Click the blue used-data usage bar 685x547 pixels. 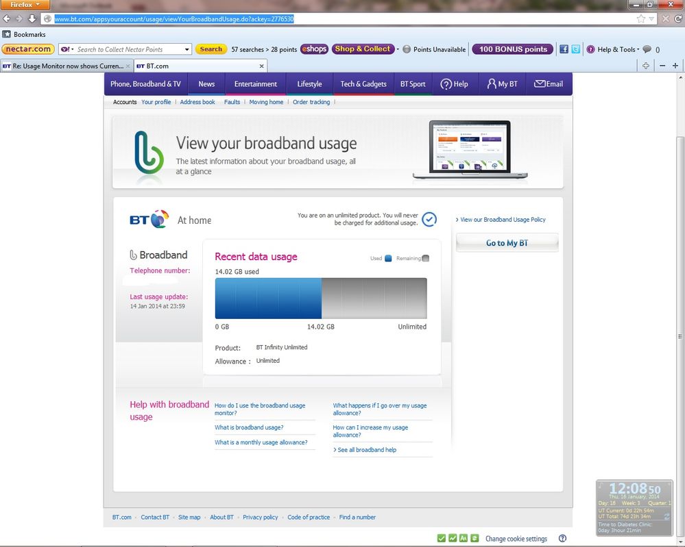pos(268,298)
